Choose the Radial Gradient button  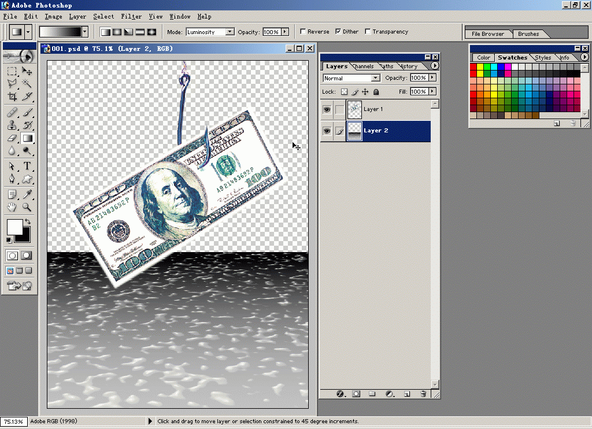117,32
